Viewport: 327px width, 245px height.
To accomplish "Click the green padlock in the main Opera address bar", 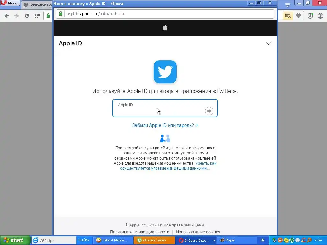I will (x=48, y=16).
